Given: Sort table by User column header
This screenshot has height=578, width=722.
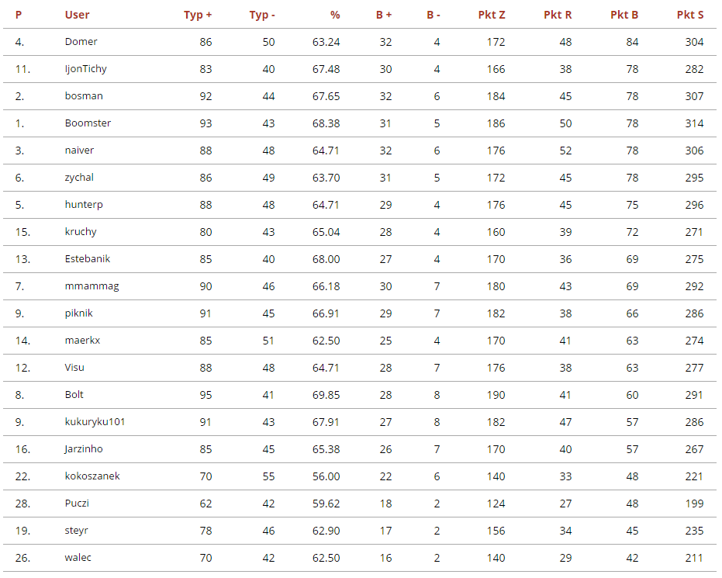Looking at the screenshot, I should 78,15.
